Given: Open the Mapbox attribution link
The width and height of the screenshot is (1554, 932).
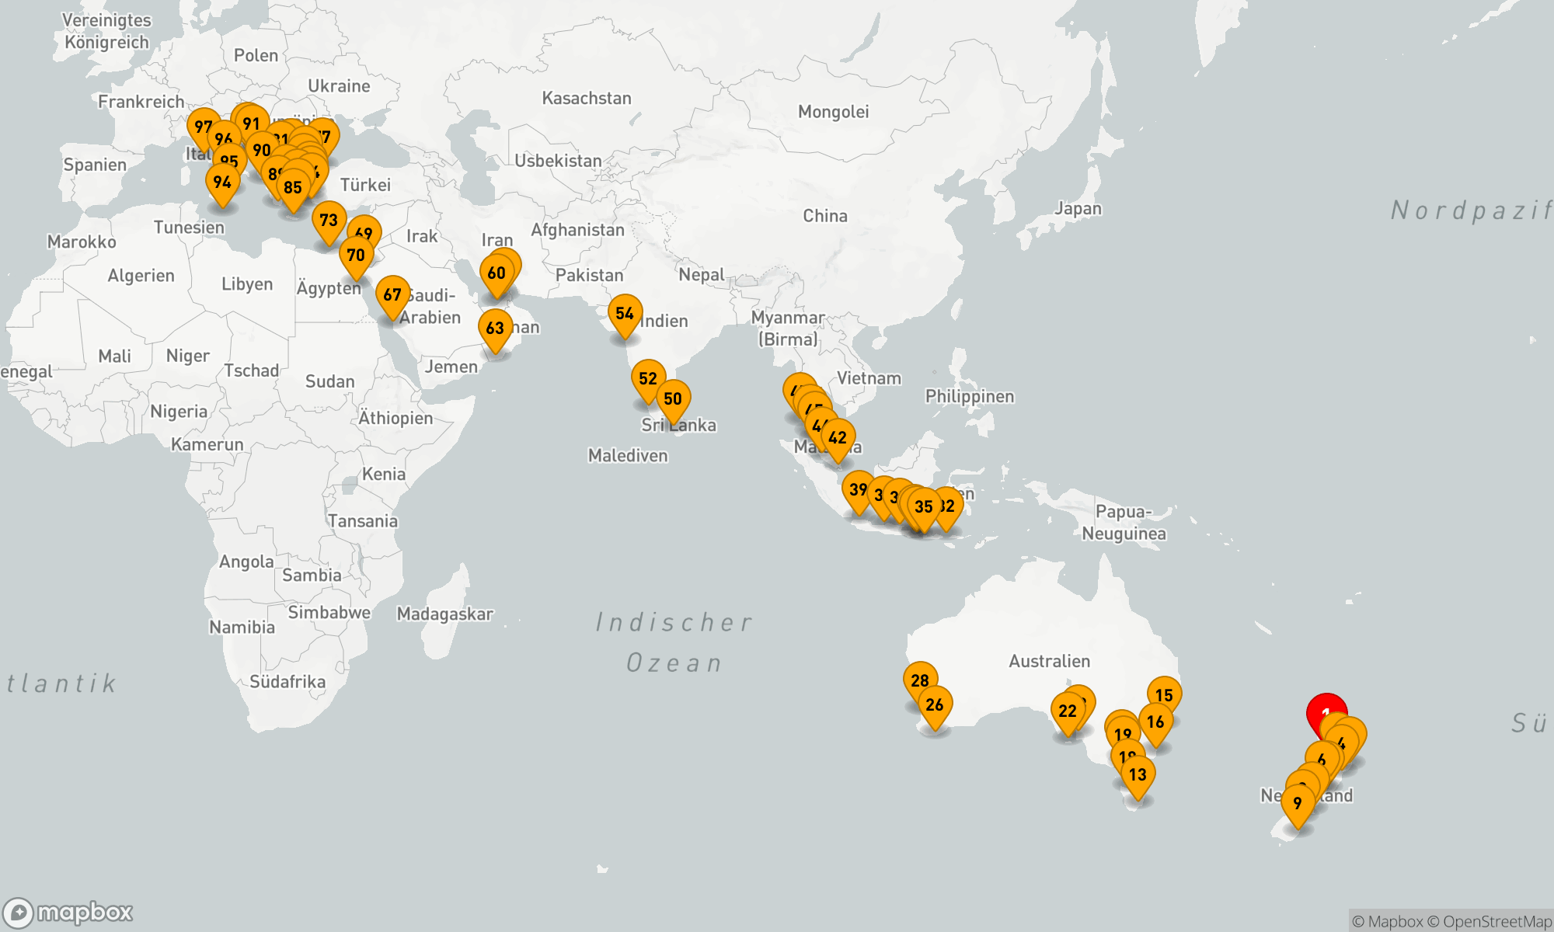Looking at the screenshot, I should click(1387, 922).
